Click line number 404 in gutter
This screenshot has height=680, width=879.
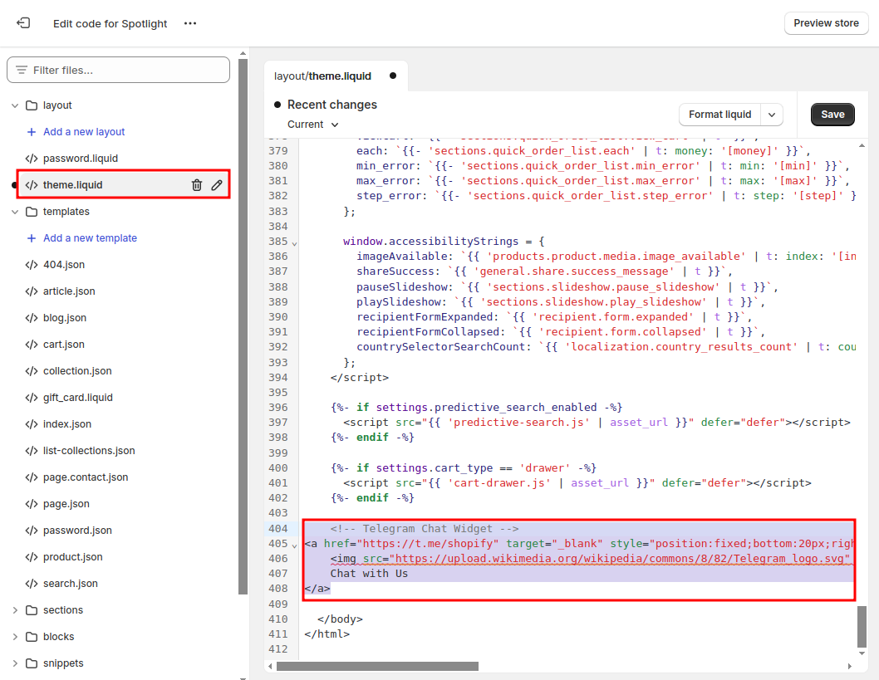pyautogui.click(x=278, y=529)
